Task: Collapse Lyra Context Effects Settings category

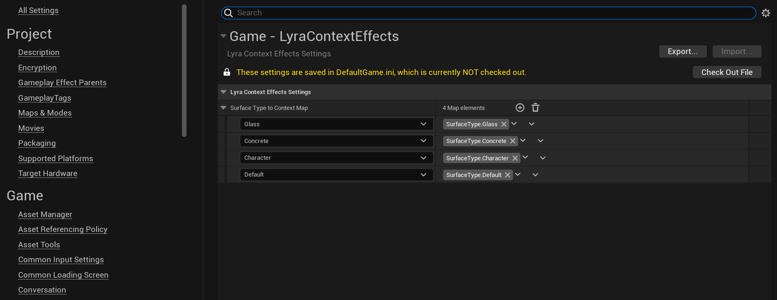Action: (223, 92)
